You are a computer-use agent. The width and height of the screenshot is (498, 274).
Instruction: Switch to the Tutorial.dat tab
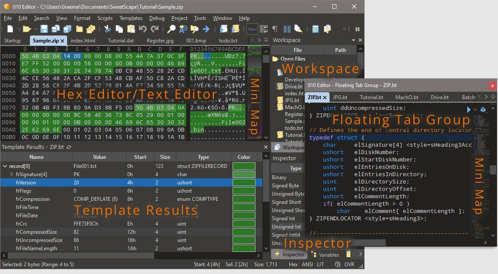(x=121, y=41)
